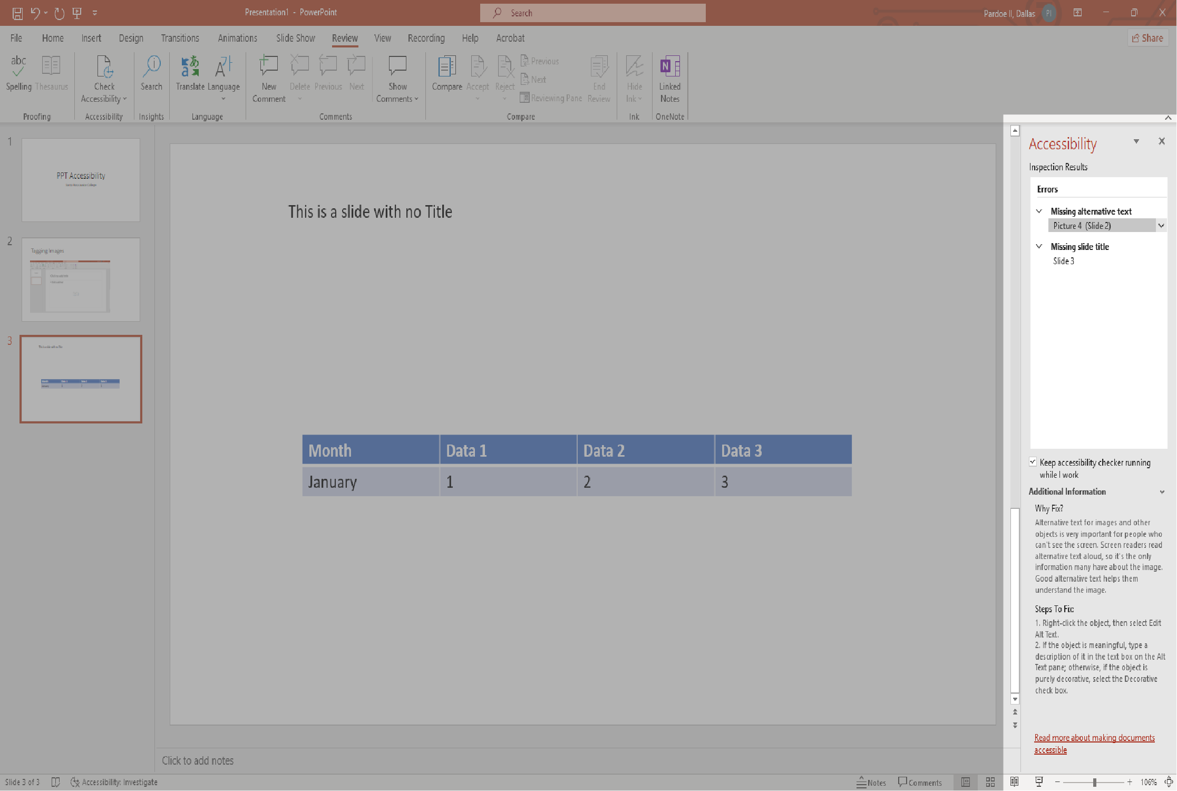1177x791 pixels.
Task: Toggle the Notes pane in status bar
Action: (x=871, y=782)
